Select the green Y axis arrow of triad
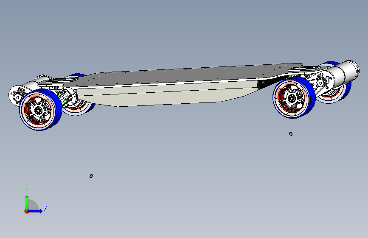This screenshot has height=238, width=368. click(x=27, y=203)
